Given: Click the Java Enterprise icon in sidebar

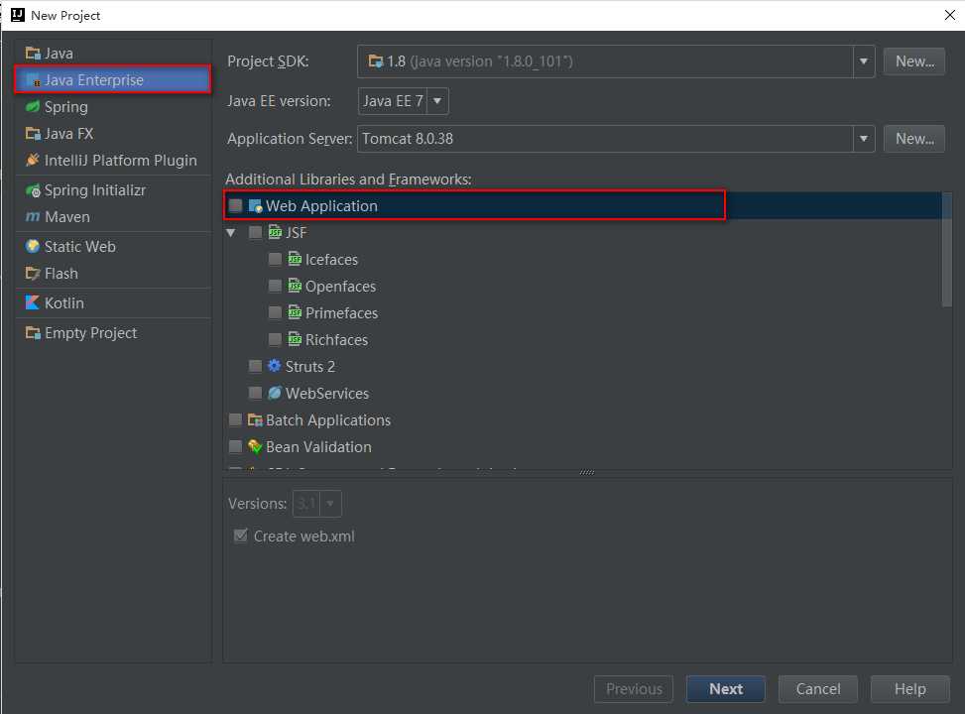Looking at the screenshot, I should coord(33,80).
